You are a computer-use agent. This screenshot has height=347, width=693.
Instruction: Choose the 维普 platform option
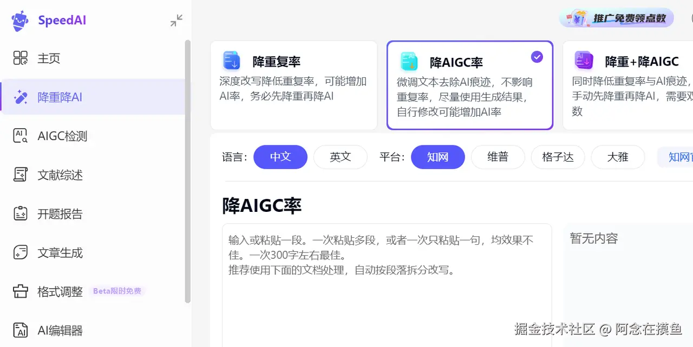[498, 157]
